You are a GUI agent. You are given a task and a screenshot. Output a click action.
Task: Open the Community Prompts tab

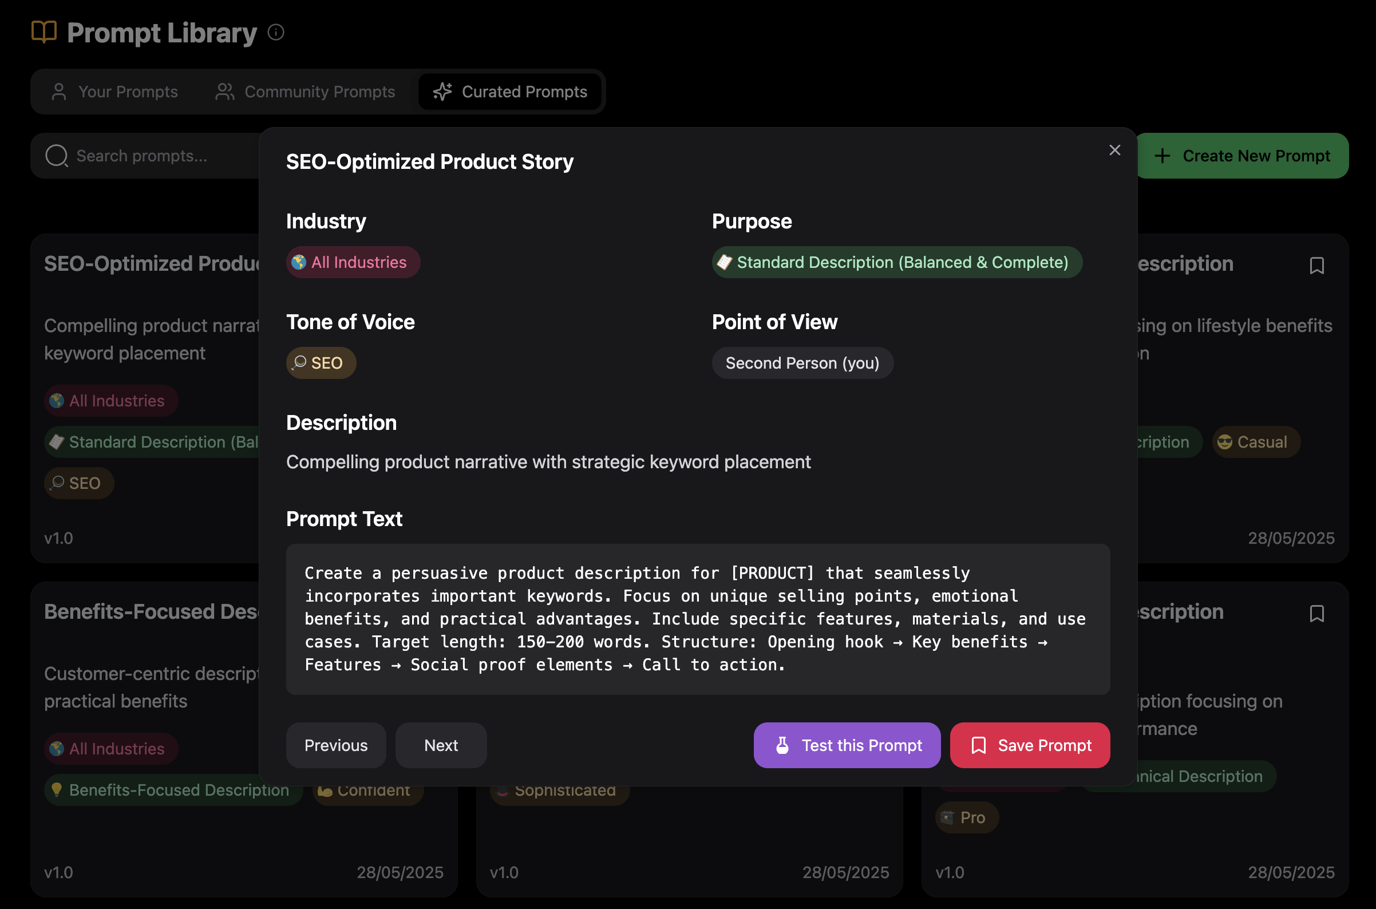point(306,92)
